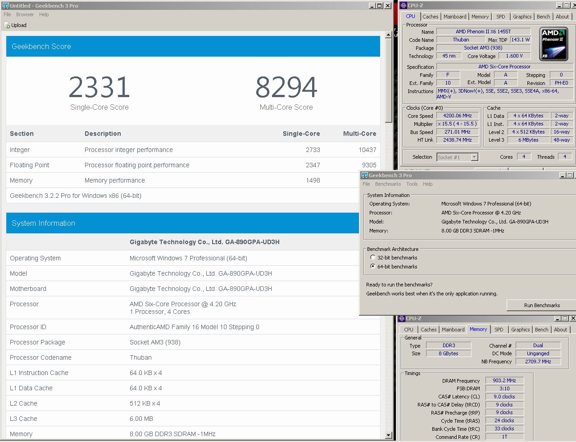Image resolution: width=576 pixels, height=442 pixels.
Task: Switch to Bench tab in lower CPU-Z
Action: (x=541, y=330)
